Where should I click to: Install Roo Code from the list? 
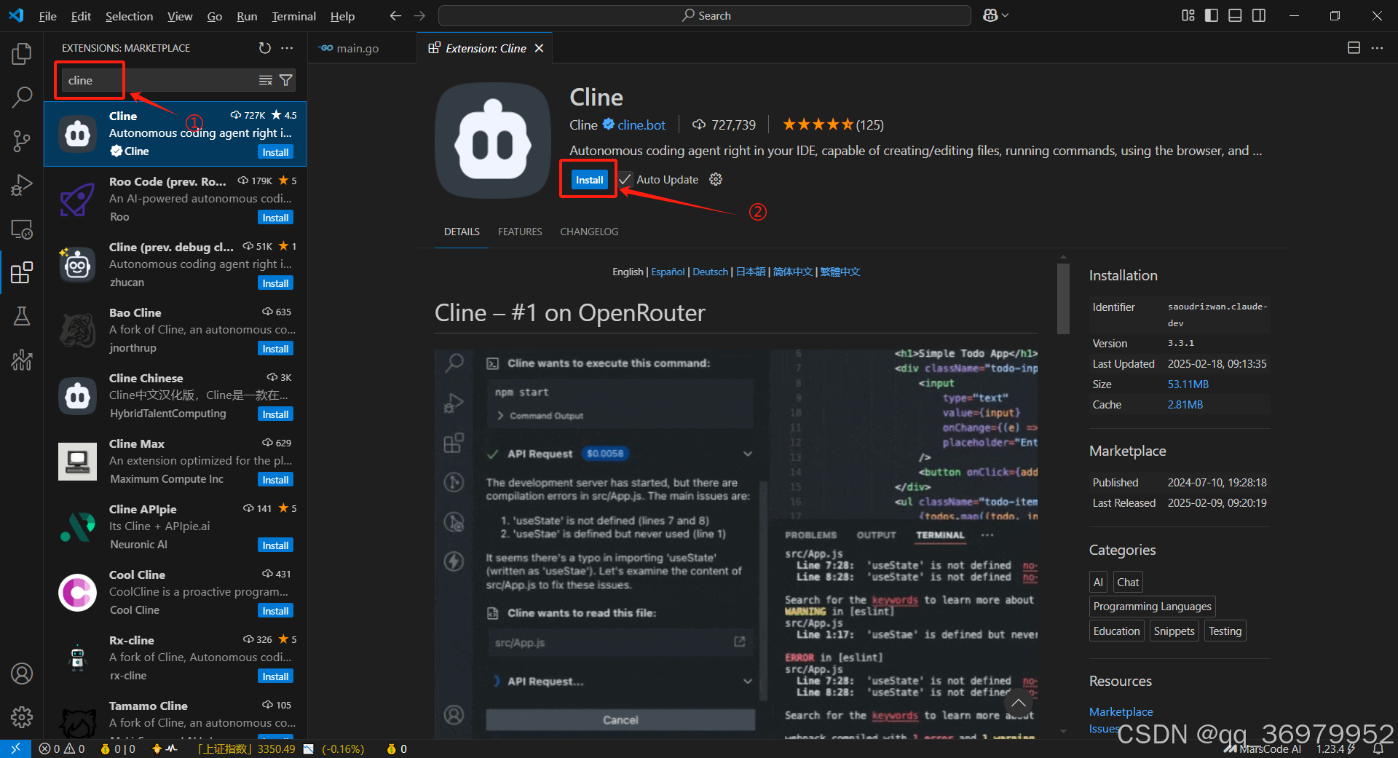point(275,218)
